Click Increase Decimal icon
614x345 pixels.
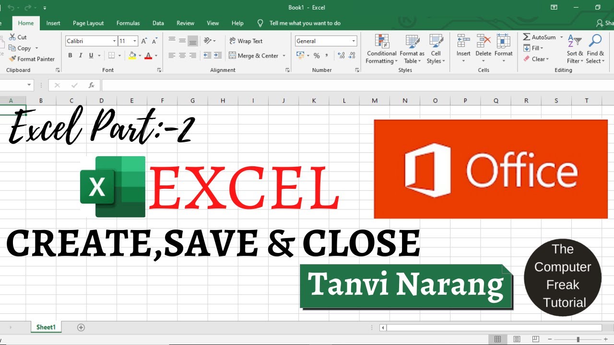tap(341, 56)
